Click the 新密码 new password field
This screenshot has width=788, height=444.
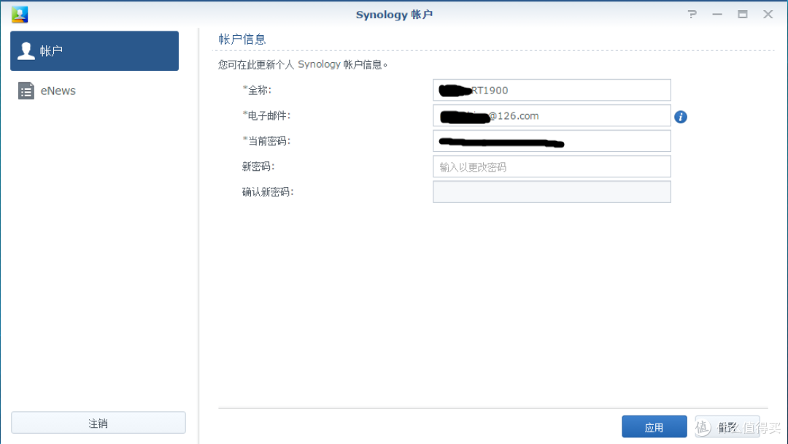(x=552, y=166)
